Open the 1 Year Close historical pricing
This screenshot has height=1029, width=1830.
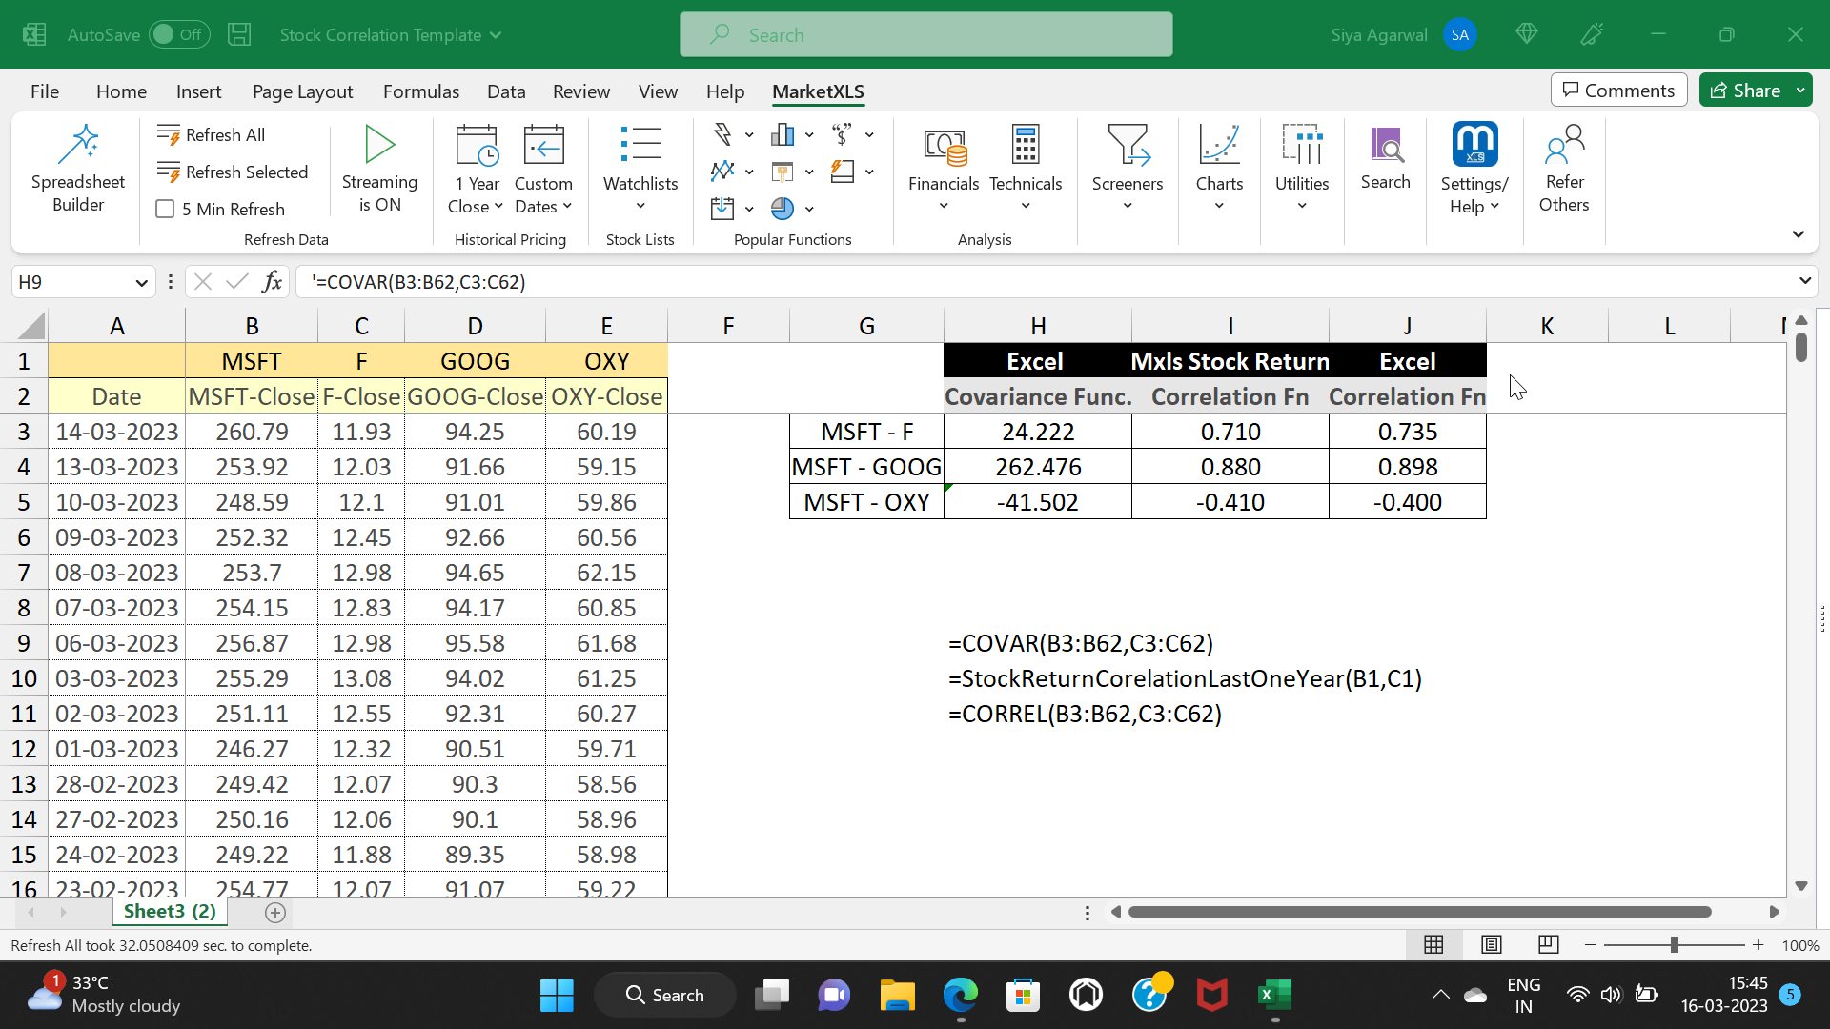[476, 170]
